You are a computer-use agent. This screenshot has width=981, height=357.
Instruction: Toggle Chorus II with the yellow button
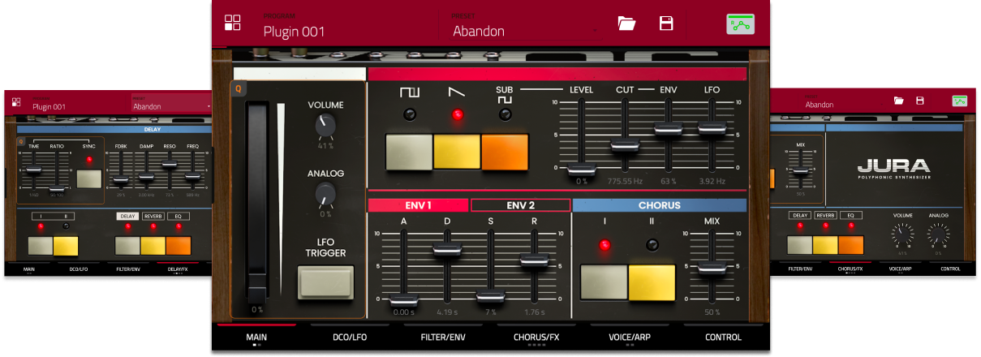[x=652, y=283]
